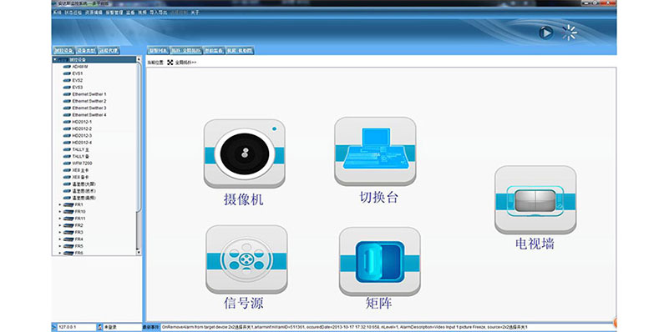The height and width of the screenshot is (332, 669).
Task: Select the FR3 tree row label
Action: [x=79, y=232]
